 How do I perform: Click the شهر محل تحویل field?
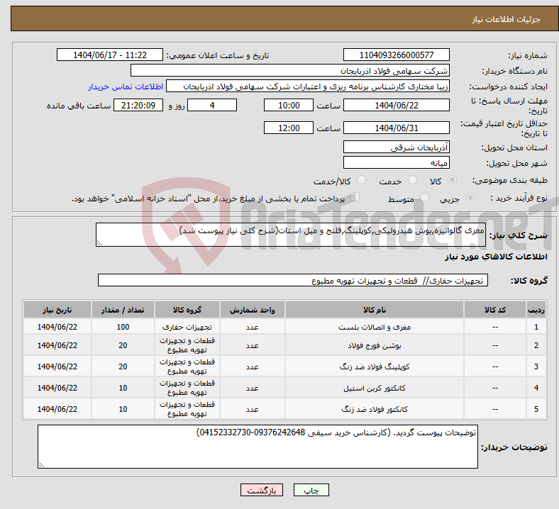click(397, 162)
